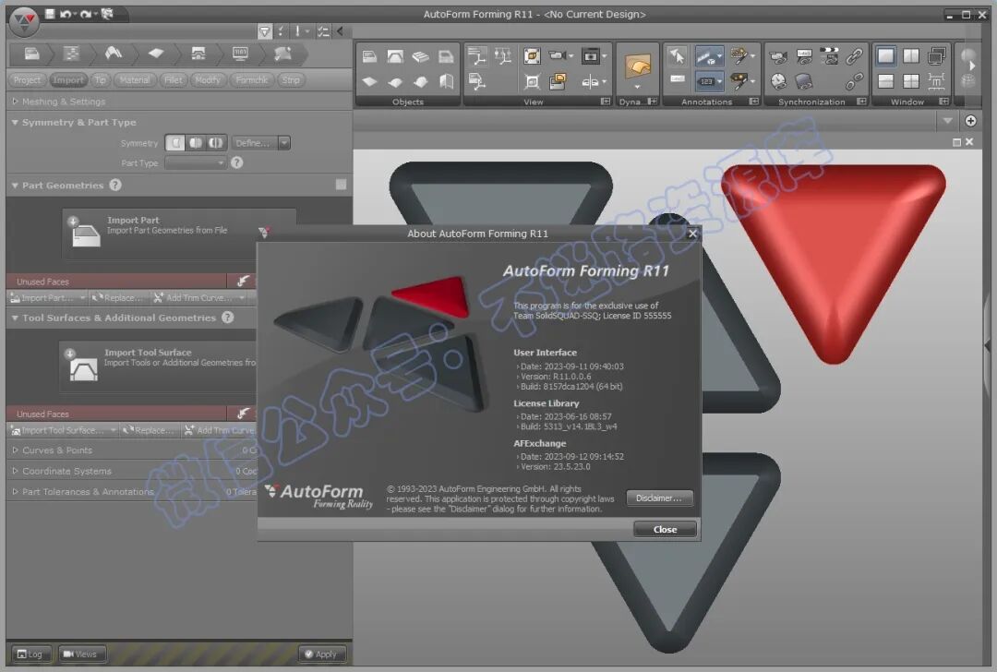The image size is (997, 672).
Task: Click the chain link icon in Synchronization
Action: [854, 56]
